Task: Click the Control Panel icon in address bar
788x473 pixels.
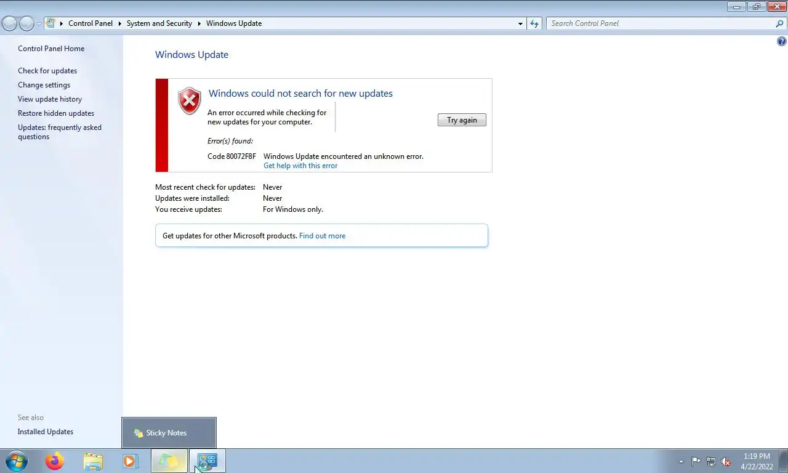Action: coord(51,23)
